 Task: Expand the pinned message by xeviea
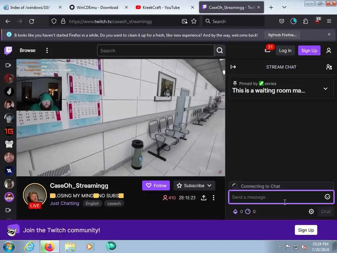point(325,88)
